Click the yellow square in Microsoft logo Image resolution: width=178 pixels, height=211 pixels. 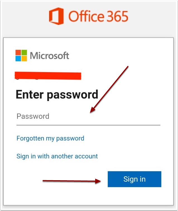tap(24, 58)
